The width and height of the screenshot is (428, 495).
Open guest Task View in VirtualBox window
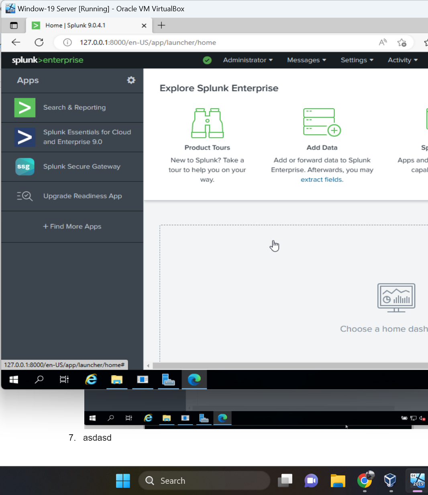coord(64,380)
